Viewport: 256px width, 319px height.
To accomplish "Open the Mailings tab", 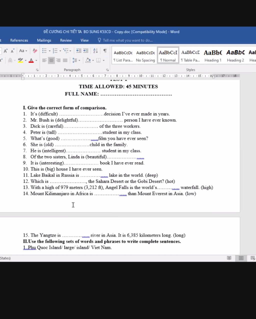I will coord(44,40).
